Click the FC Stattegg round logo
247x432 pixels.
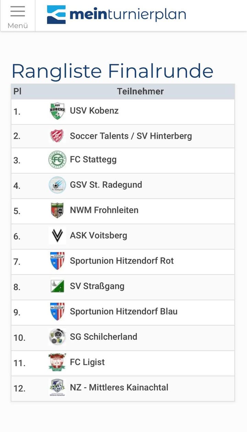coord(57,160)
